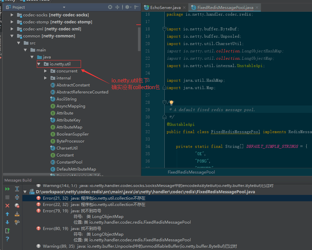Expand the concurrent package
The height and width of the screenshot is (250, 312).
click(x=46, y=71)
